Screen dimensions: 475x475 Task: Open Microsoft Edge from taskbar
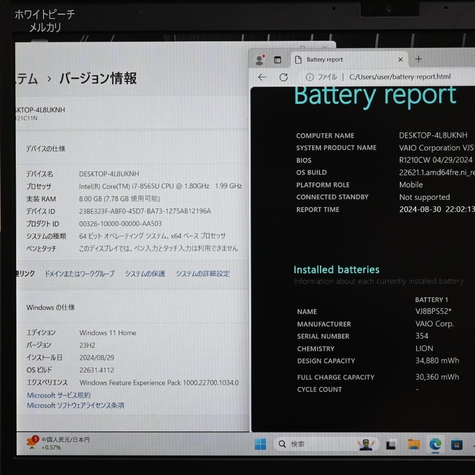(435, 444)
